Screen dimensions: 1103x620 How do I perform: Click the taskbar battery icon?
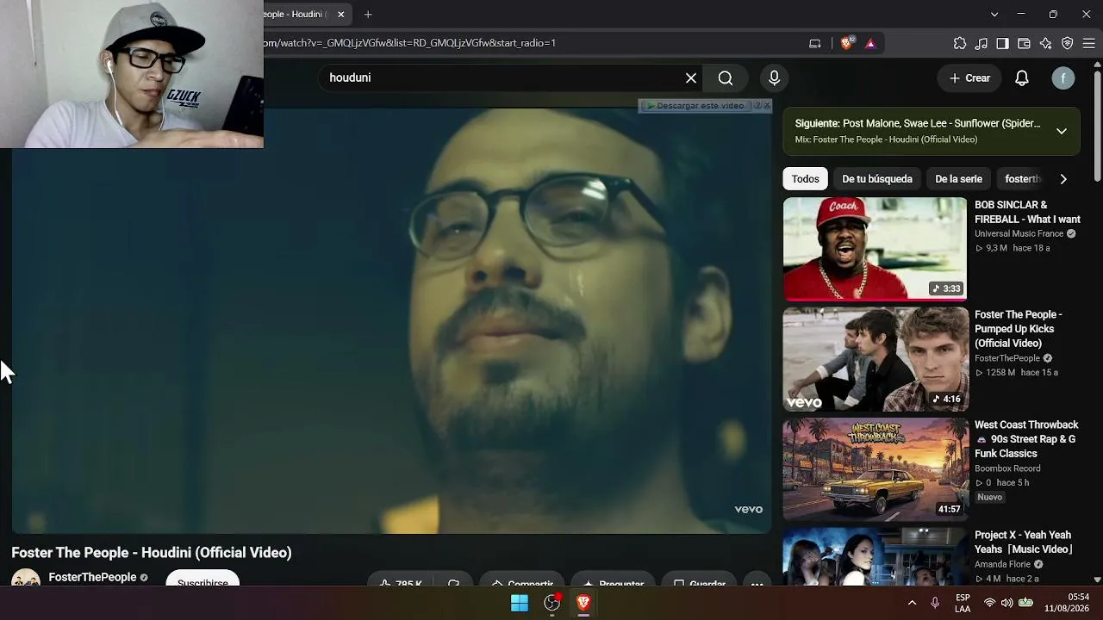[x=1025, y=604]
